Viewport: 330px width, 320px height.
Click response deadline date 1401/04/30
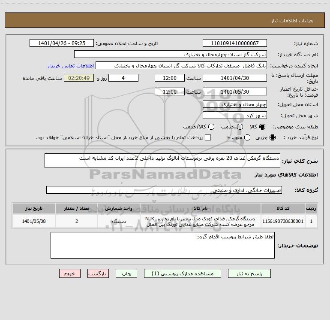(235, 78)
